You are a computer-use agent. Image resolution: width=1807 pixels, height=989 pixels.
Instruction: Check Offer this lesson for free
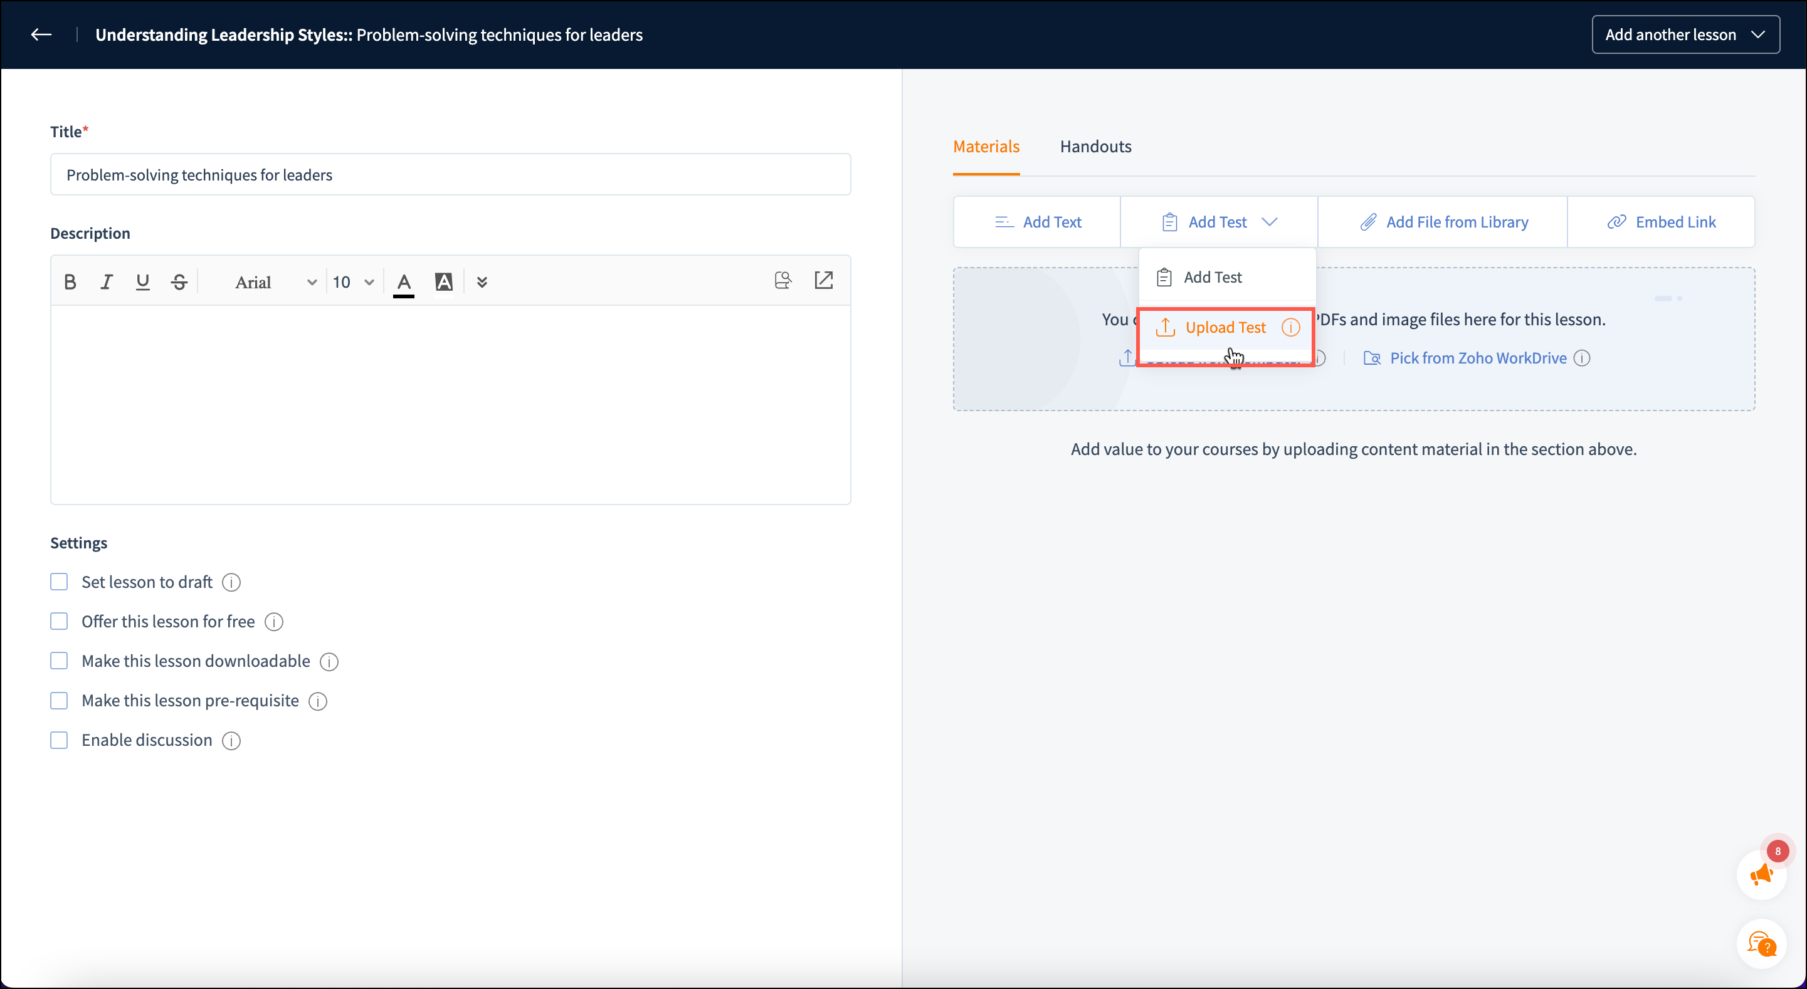tap(59, 622)
